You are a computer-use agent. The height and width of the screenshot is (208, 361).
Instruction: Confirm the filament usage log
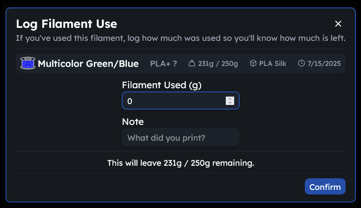(x=325, y=187)
